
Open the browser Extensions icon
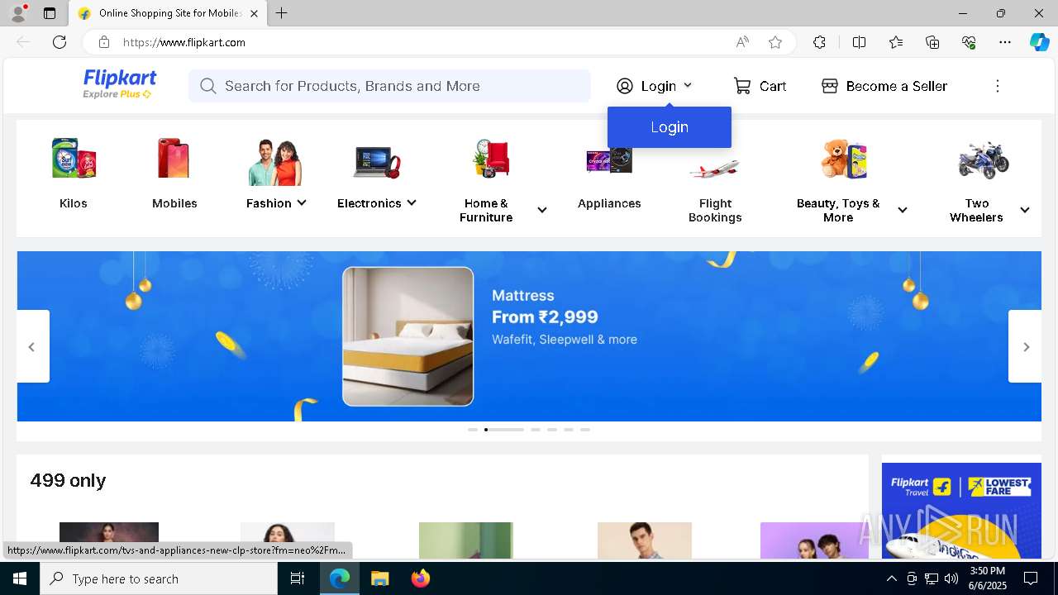[x=819, y=42]
